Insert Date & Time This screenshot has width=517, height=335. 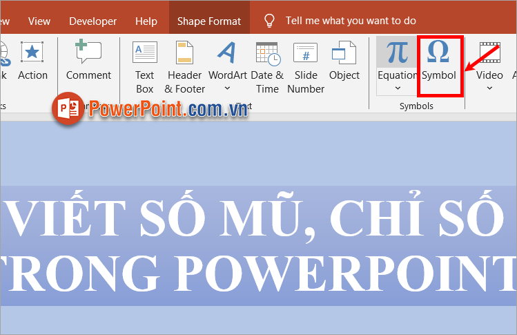(267, 67)
